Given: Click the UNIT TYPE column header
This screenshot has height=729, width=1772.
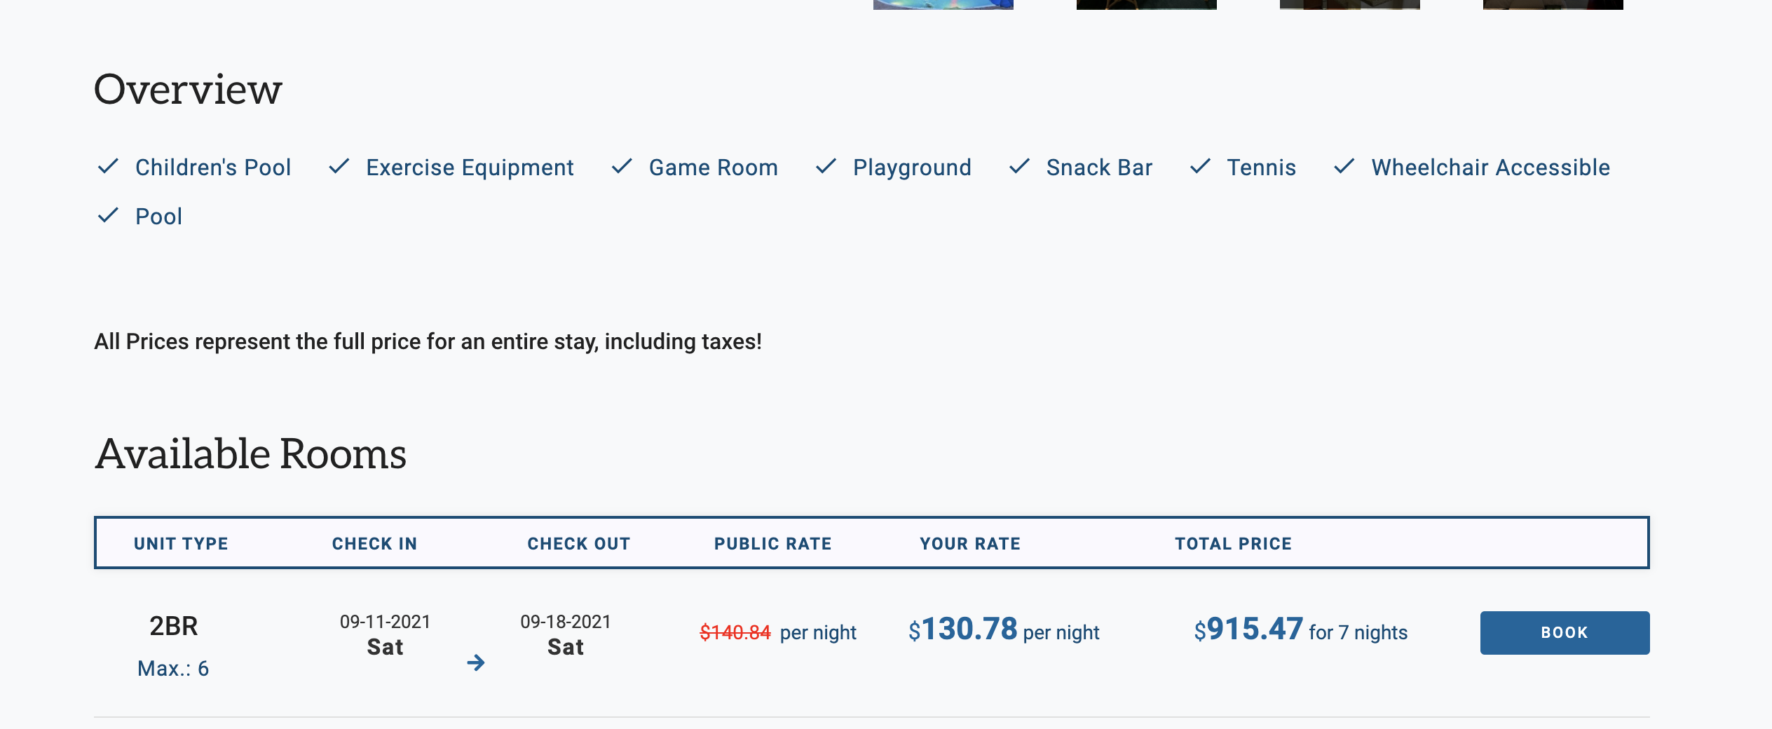Looking at the screenshot, I should coord(181,543).
